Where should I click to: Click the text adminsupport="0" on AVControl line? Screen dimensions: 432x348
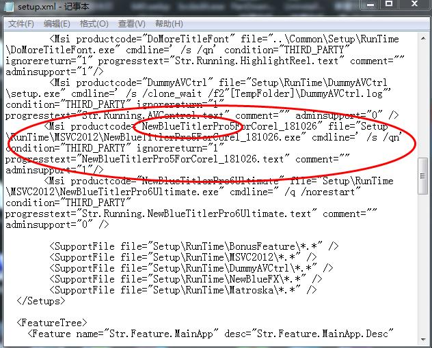coord(339,115)
